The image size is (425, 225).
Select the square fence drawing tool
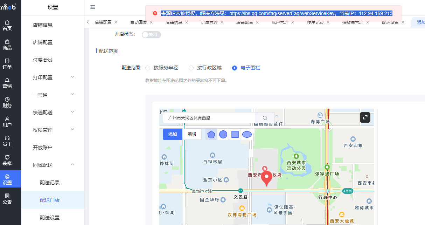pos(235,134)
